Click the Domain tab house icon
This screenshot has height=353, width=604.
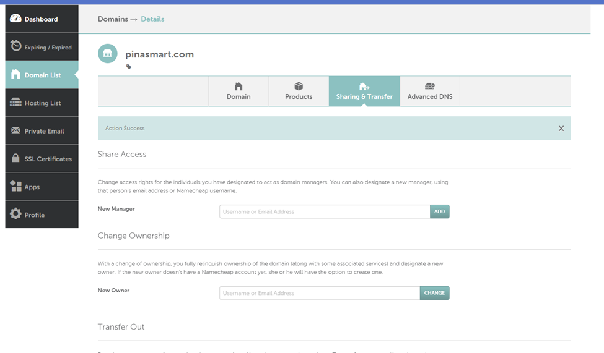pos(239,86)
